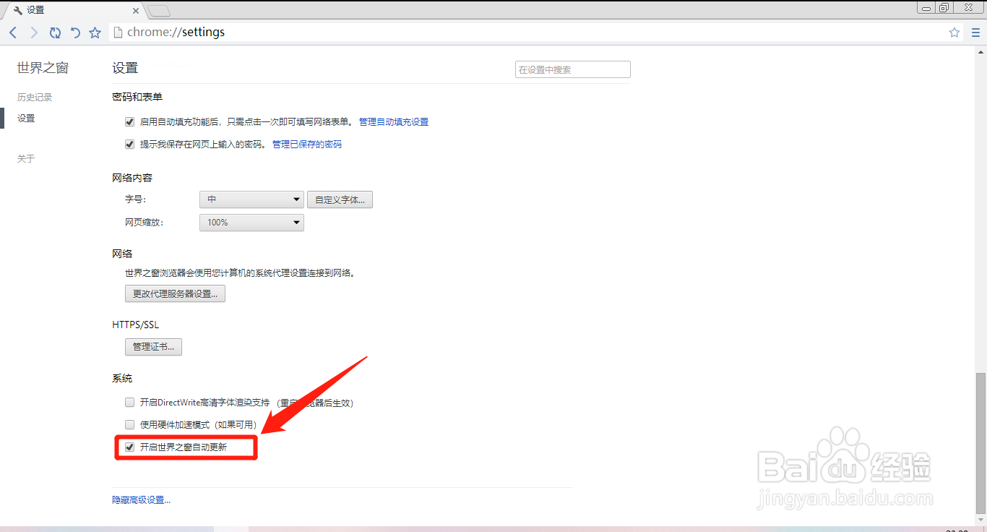Viewport: 987px width, 532px height.
Task: Click the chrome://settings address bar
Action: (535, 33)
